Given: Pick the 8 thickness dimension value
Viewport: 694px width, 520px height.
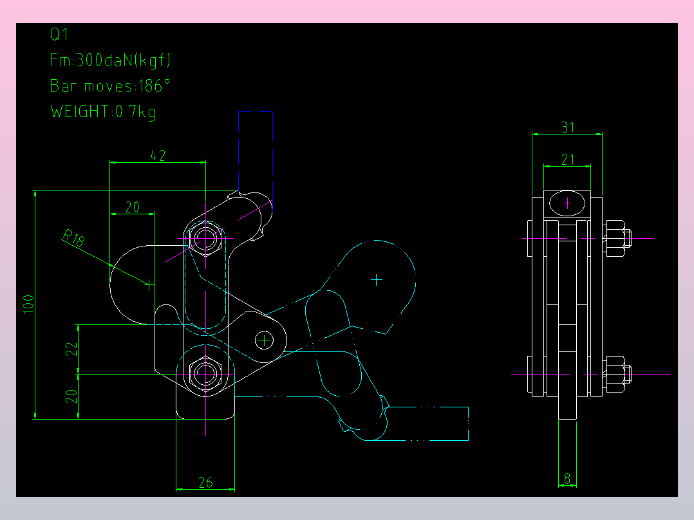Looking at the screenshot, I should [567, 478].
